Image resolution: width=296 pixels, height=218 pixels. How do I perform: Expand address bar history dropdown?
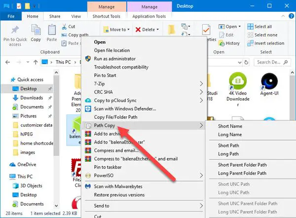240,62
